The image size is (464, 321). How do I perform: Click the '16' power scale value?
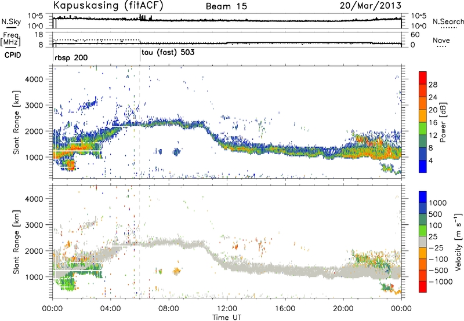pyautogui.click(x=433, y=123)
